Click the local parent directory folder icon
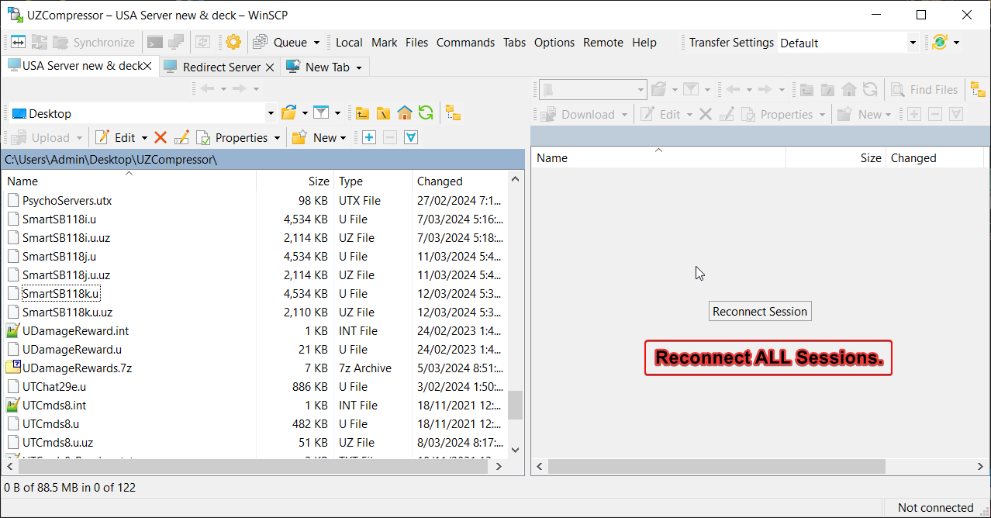991x518 pixels. (x=362, y=113)
